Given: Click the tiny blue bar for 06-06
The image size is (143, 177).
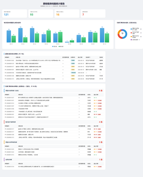Looking at the screenshot, I should click(67, 42).
